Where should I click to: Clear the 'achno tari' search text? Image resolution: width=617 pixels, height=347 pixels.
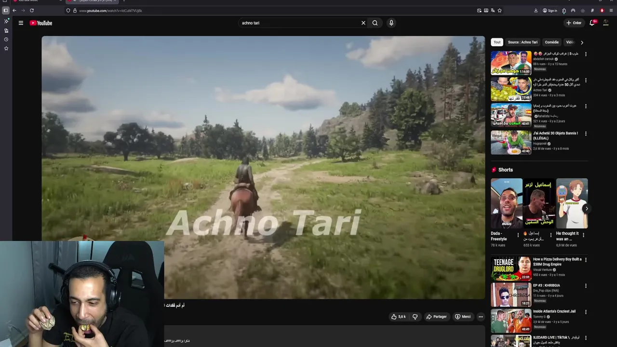[363, 23]
